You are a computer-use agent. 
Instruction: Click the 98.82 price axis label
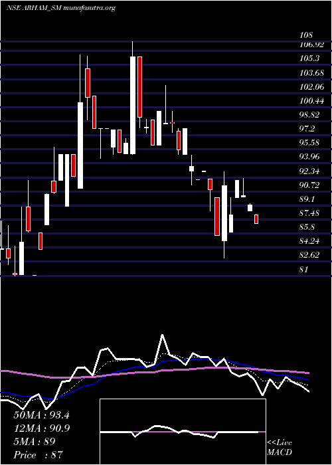[309, 115]
